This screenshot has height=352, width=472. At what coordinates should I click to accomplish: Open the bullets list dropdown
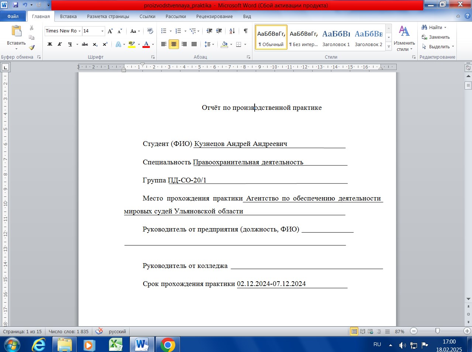coord(170,31)
